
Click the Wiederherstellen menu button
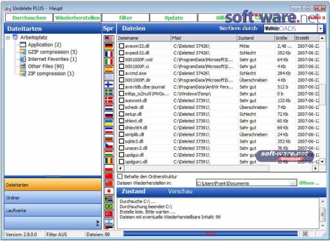pyautogui.click(x=77, y=18)
